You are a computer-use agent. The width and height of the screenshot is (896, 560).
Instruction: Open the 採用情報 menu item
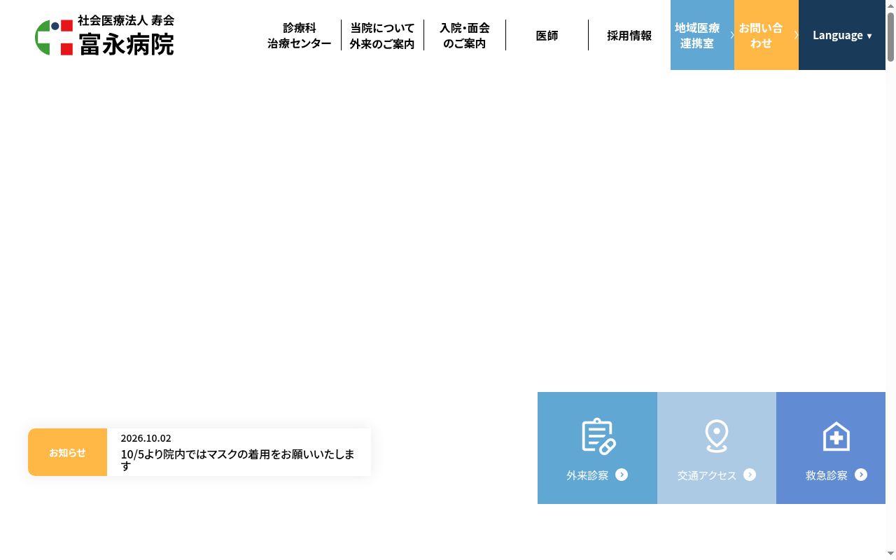(x=629, y=35)
